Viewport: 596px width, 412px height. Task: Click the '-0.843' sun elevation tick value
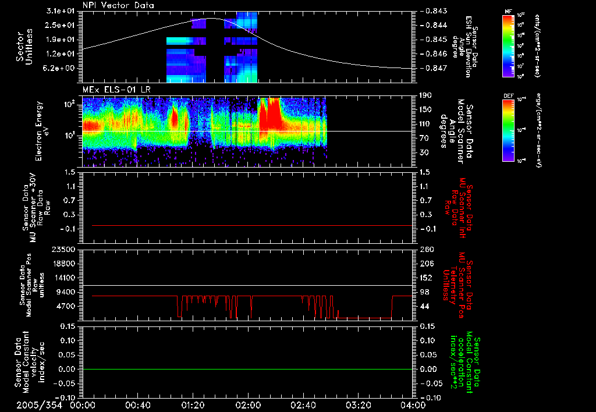[x=434, y=11]
